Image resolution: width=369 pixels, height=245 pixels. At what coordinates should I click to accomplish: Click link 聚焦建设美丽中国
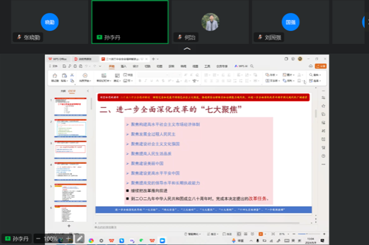coord(147,163)
